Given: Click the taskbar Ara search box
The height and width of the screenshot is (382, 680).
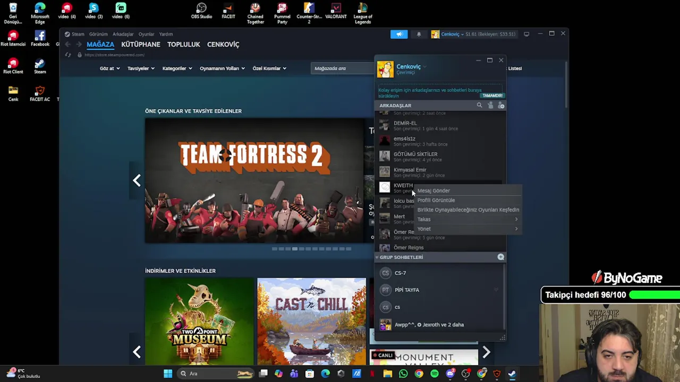Looking at the screenshot, I should 216,374.
